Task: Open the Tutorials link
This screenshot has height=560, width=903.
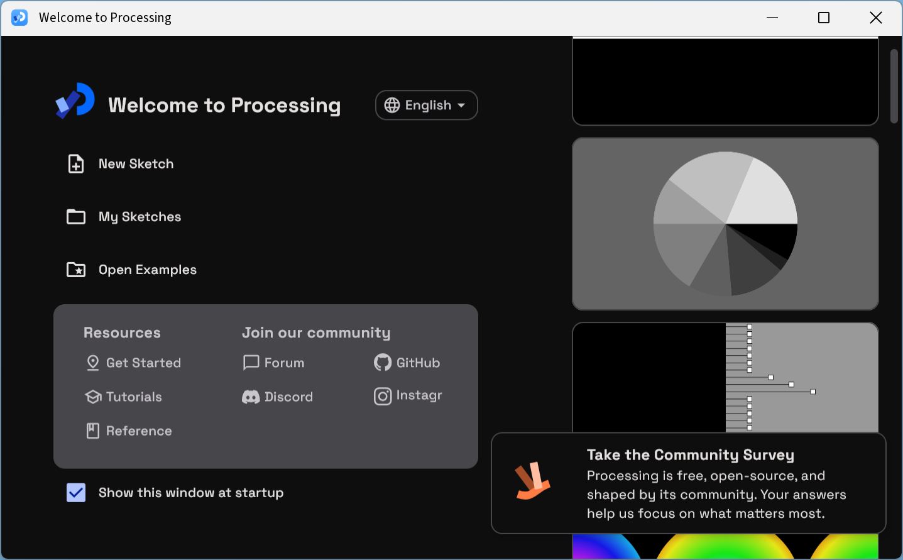Action: click(x=124, y=397)
